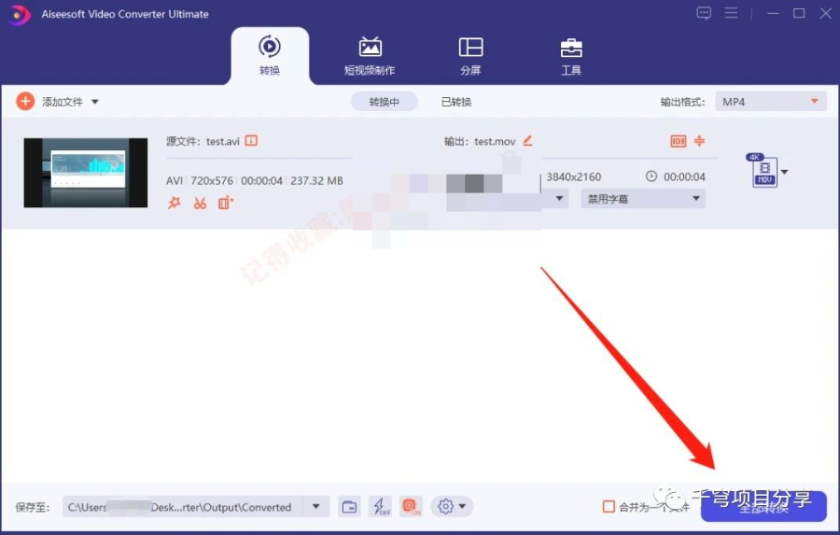Open the 短视频制作 tab
This screenshot has width=840, height=535.
pos(370,56)
